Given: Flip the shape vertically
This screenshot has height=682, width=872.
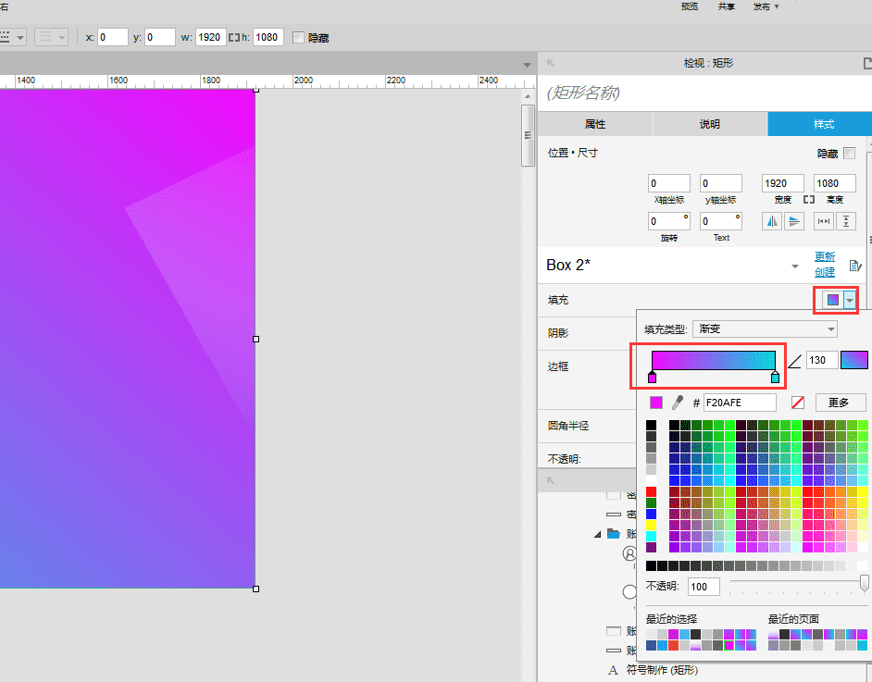Looking at the screenshot, I should [794, 221].
